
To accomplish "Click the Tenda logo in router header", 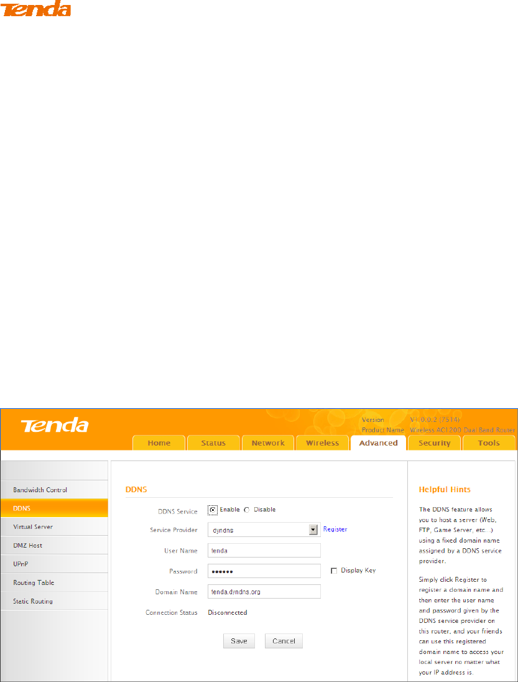I will coord(54,425).
